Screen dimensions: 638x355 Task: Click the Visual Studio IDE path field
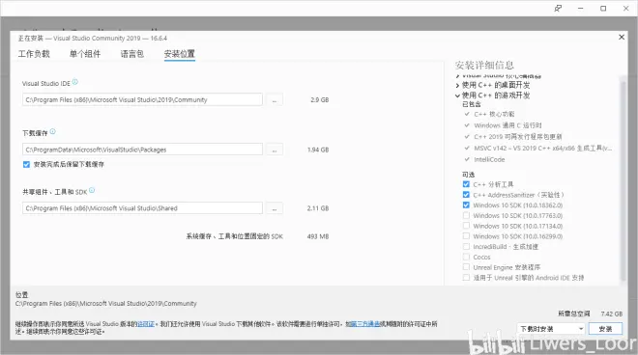[142, 99]
